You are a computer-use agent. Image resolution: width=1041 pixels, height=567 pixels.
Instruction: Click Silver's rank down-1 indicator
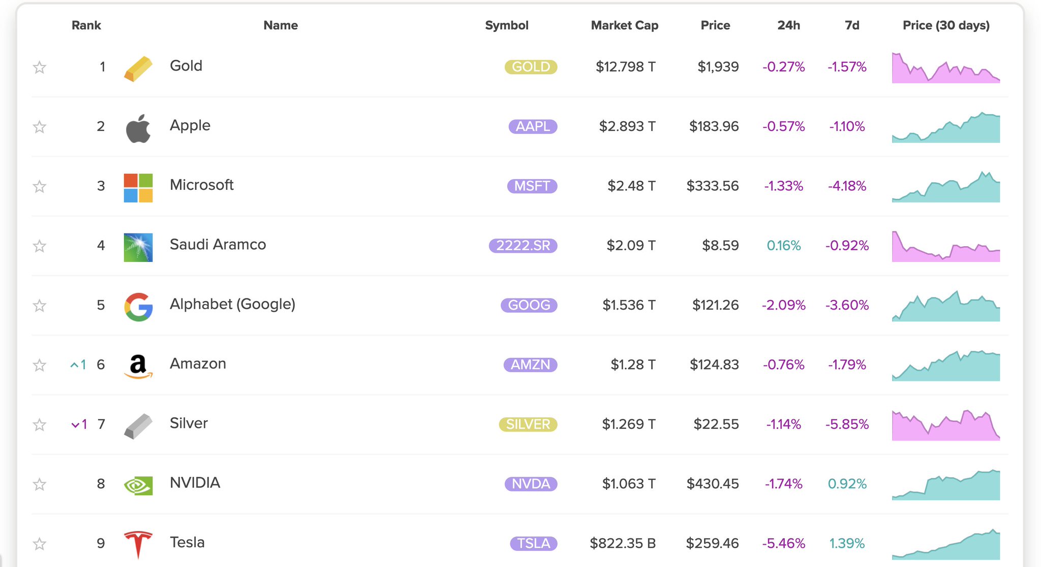click(79, 424)
